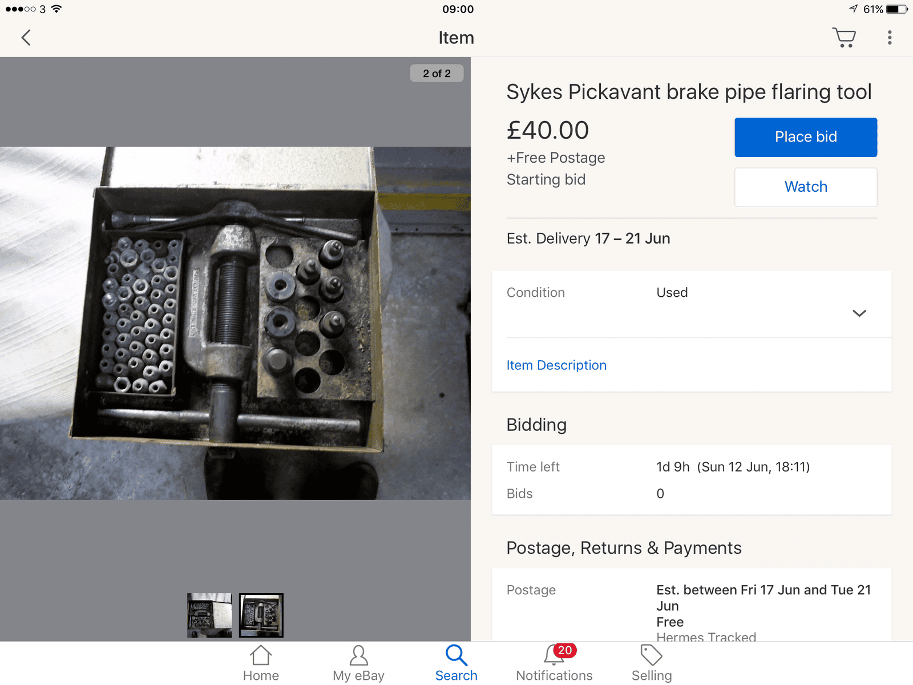Tap the notifications badge showing 20

565,650
